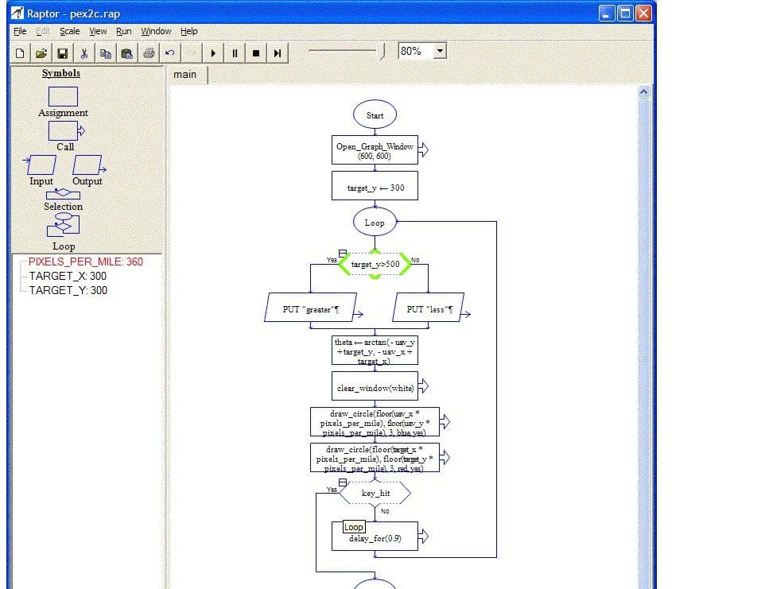The image size is (765, 589).
Task: Click the Yes label by target_y>500
Action: 332,260
